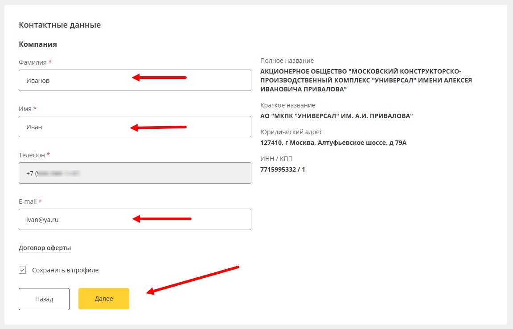Screen dimensions: 513x329
Task: Focus the Имя field containing Иван
Action: pos(135,127)
